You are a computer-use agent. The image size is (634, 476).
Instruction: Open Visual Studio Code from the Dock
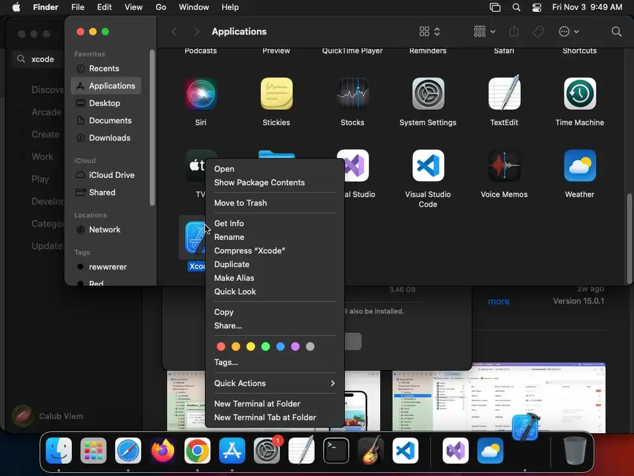[x=406, y=451]
